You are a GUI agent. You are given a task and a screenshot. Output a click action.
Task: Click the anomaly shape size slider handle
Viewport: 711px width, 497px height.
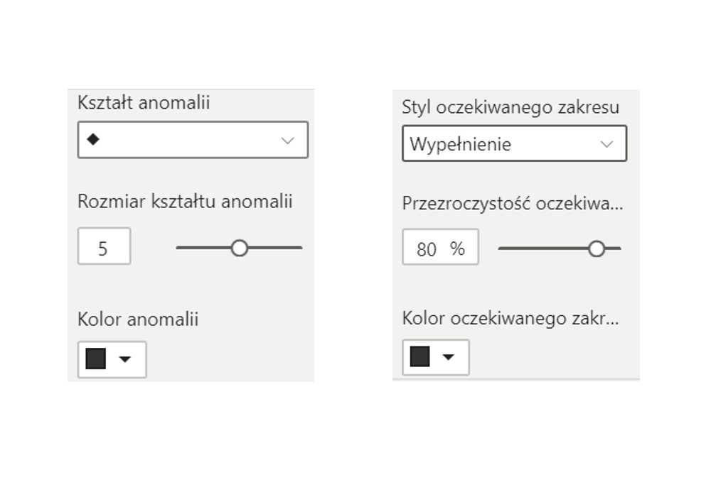240,248
